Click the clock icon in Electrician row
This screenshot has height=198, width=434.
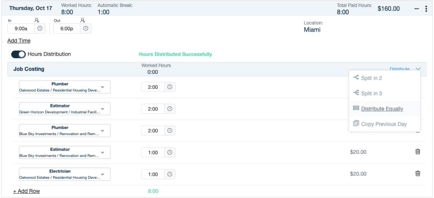(x=170, y=174)
